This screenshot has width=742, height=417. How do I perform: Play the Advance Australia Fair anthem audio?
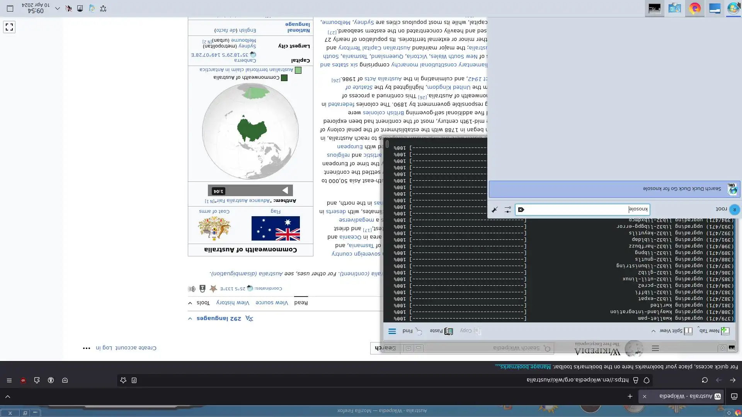click(x=285, y=190)
